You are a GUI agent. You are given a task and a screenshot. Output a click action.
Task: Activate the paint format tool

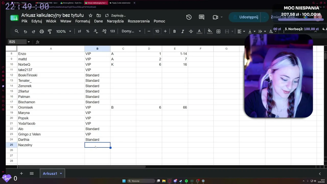[x=50, y=31]
